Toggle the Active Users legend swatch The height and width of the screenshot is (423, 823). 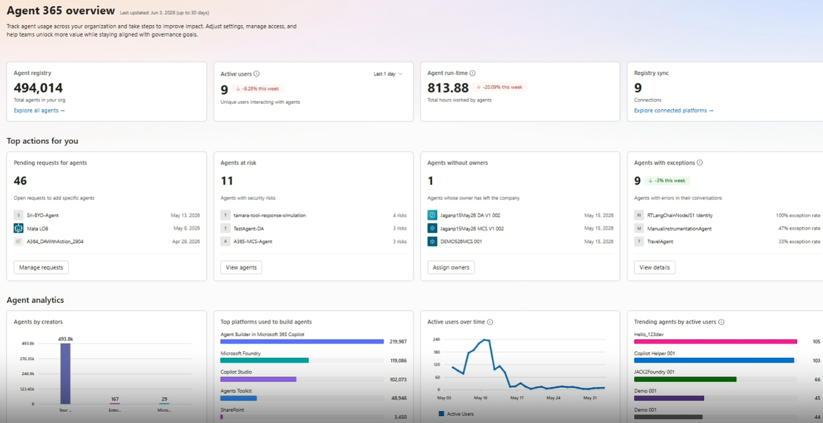[441, 414]
